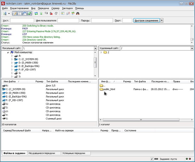
Task: Click the Хост input field
Action: pos(22,20)
